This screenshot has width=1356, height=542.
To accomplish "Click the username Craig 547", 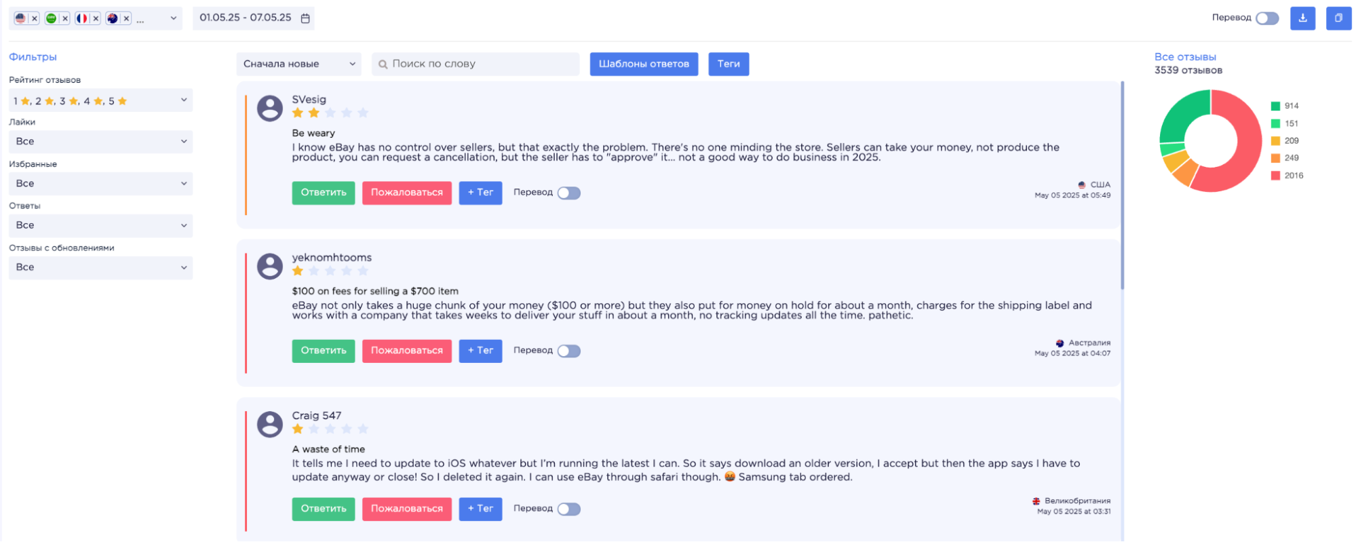I will [317, 416].
